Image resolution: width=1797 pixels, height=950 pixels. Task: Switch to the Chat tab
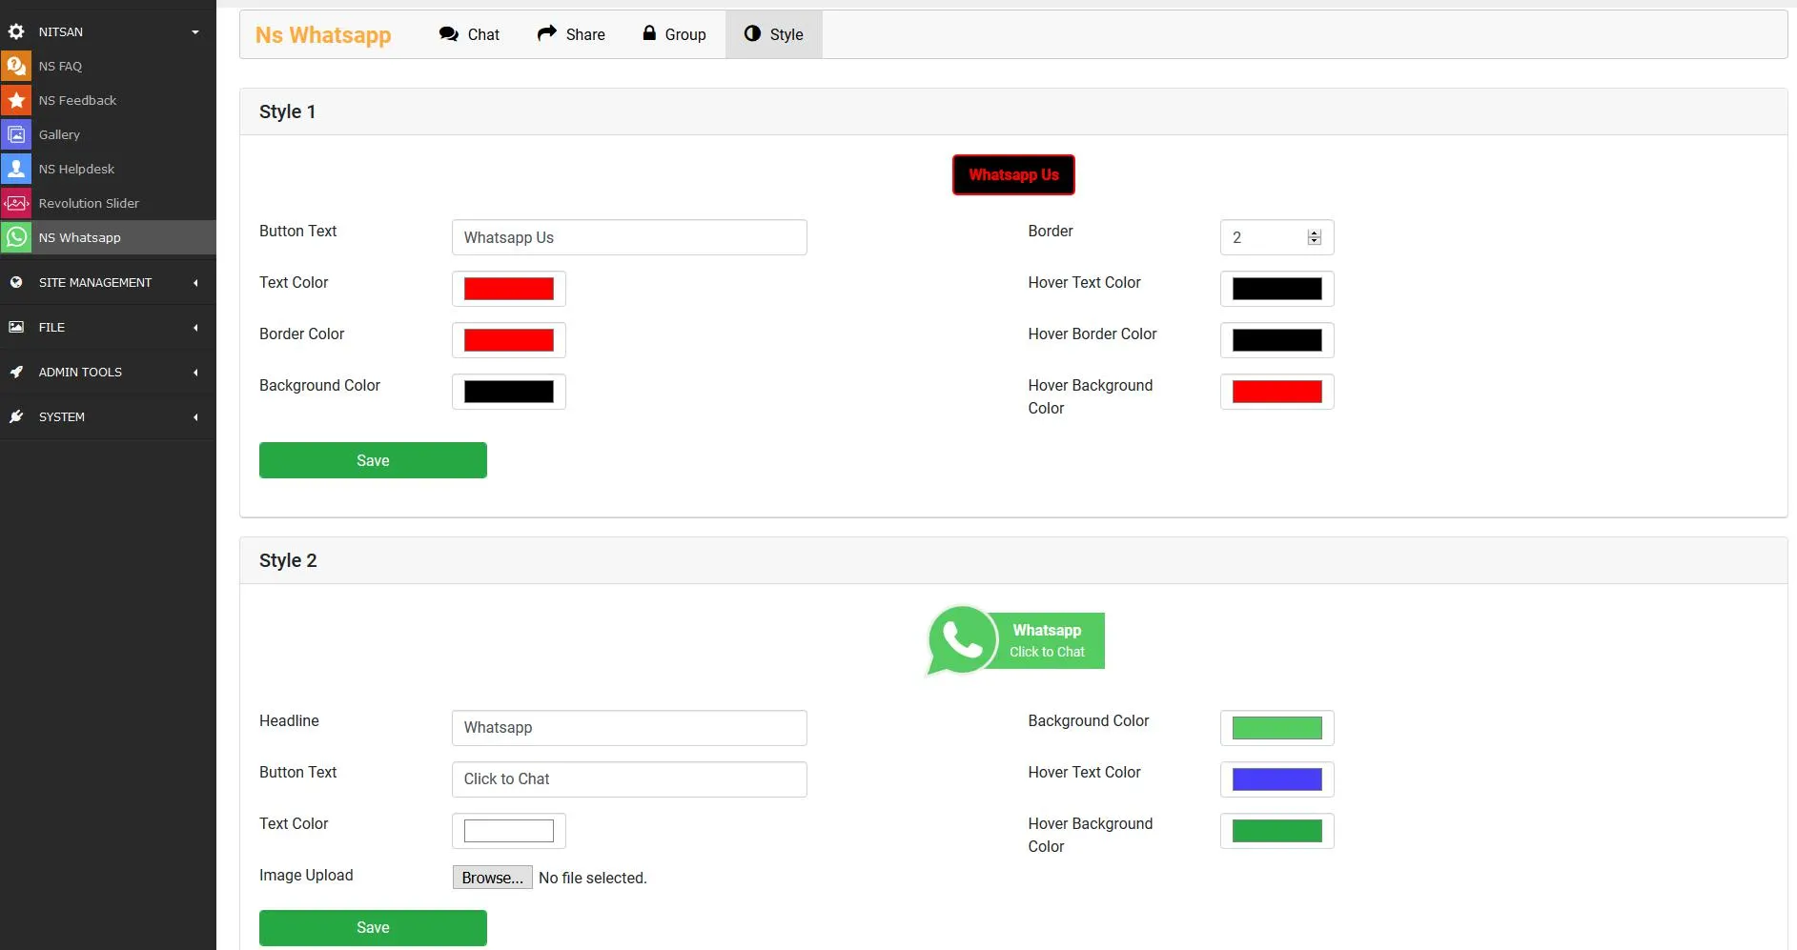tap(469, 34)
